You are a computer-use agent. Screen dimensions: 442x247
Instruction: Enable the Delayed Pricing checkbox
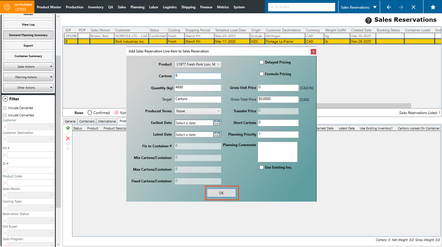[261, 62]
